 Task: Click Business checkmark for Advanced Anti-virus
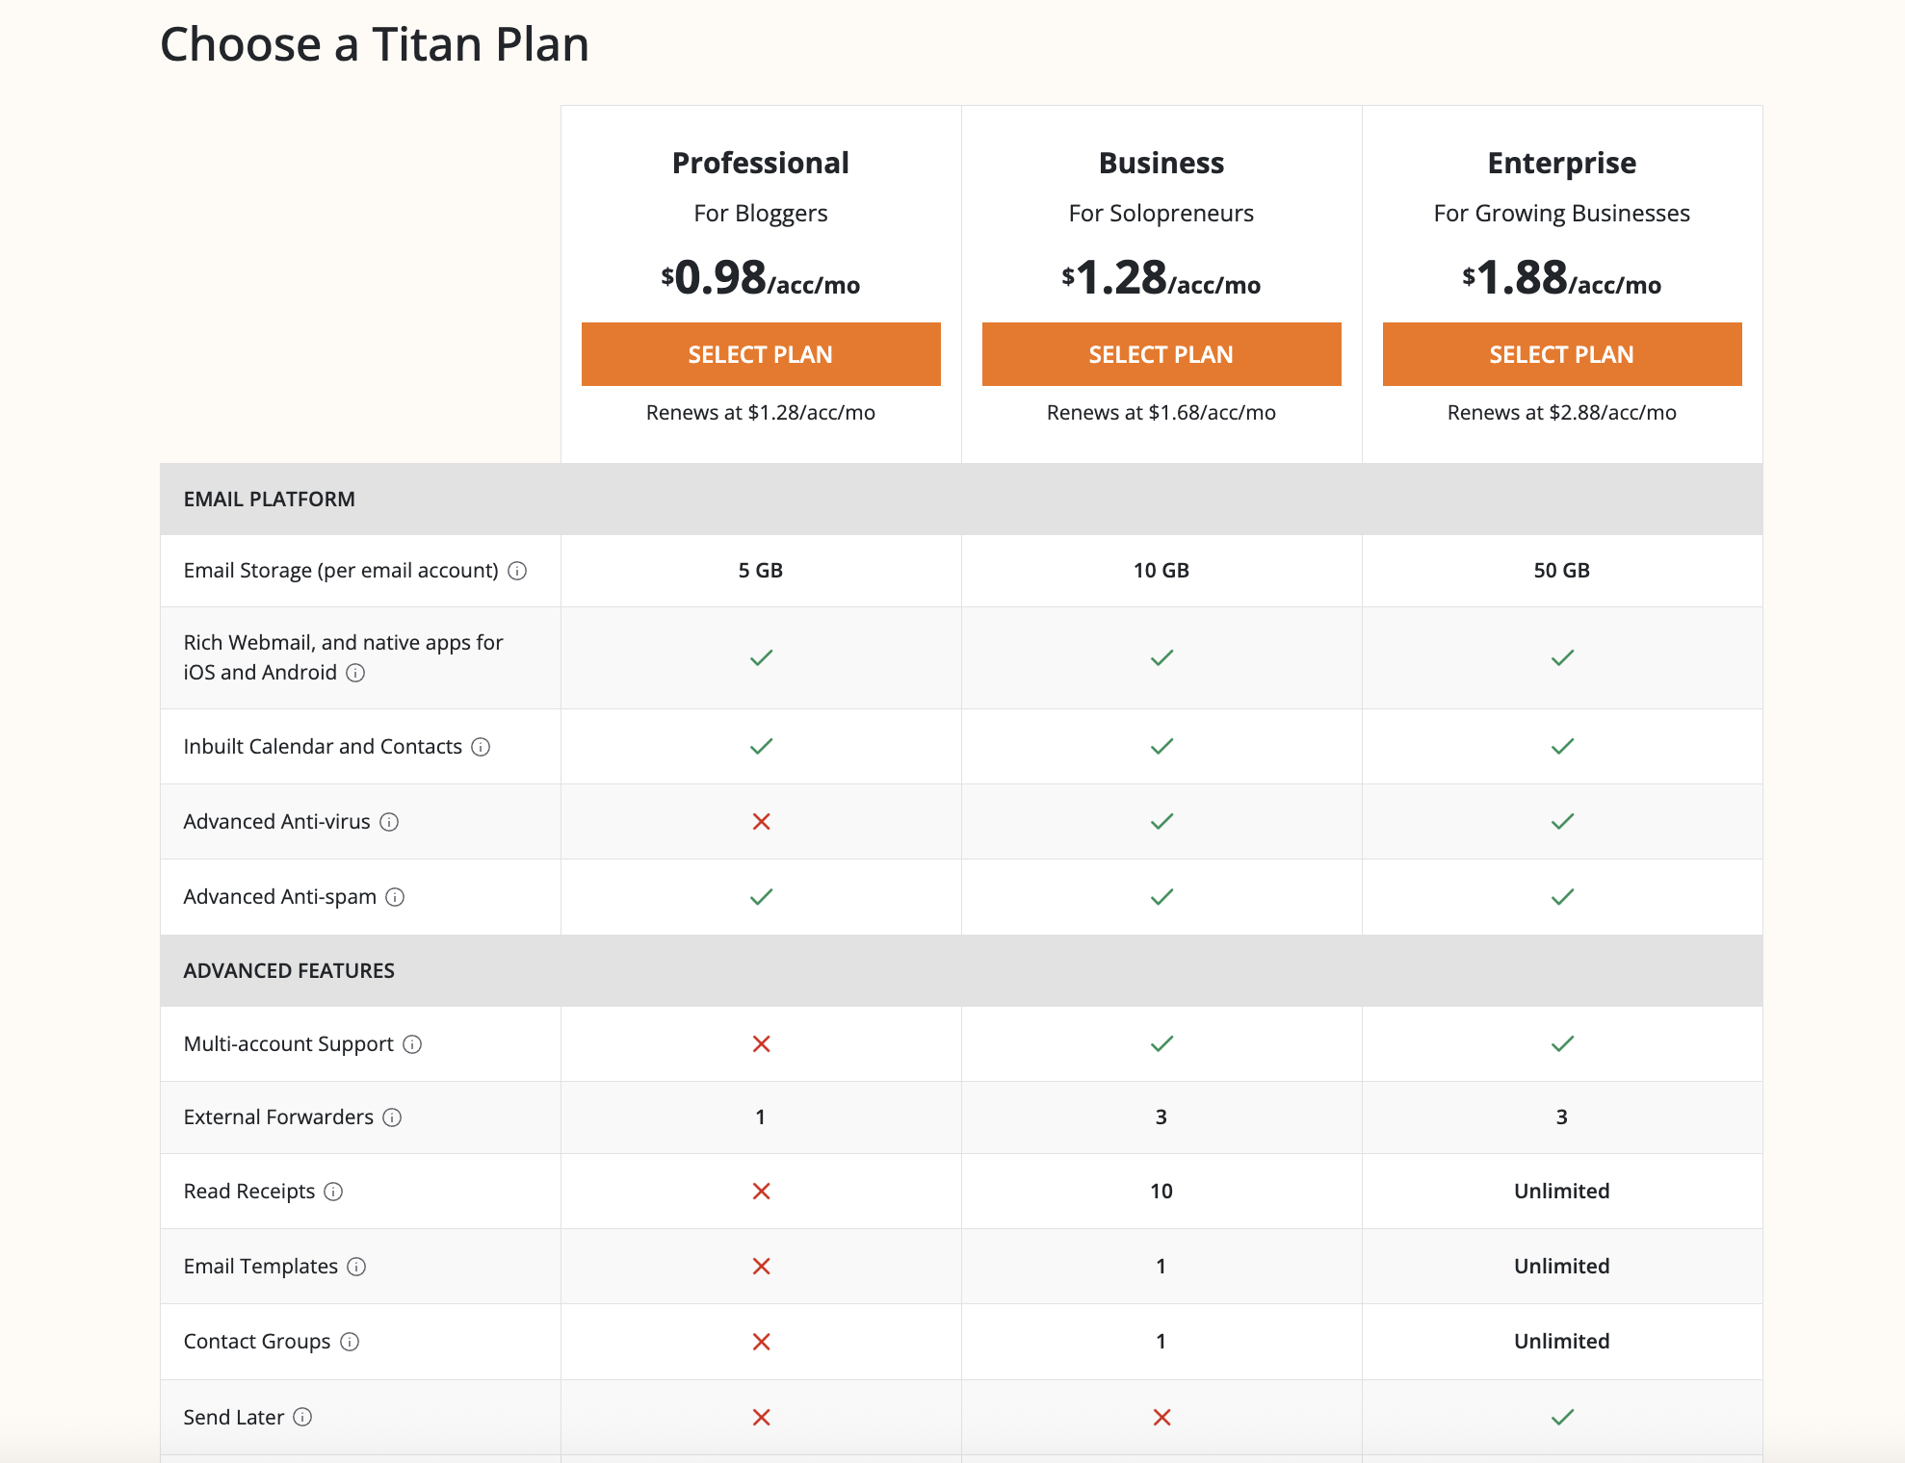click(1161, 821)
